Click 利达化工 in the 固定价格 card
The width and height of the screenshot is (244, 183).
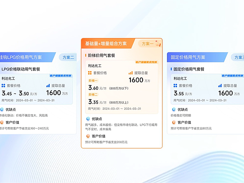[180, 78]
